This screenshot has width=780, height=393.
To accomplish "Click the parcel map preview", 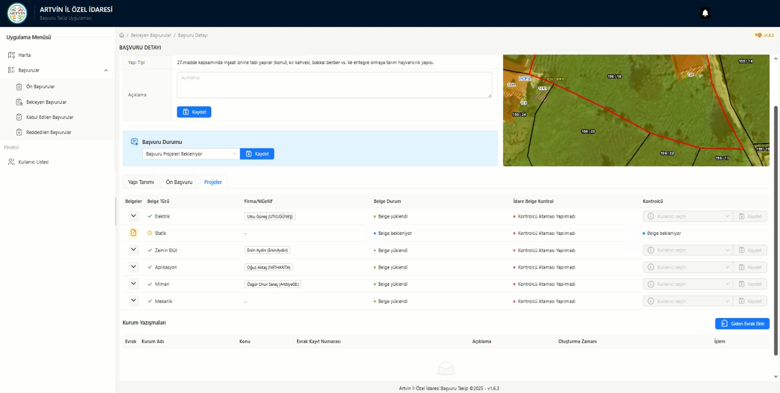I will (635, 110).
